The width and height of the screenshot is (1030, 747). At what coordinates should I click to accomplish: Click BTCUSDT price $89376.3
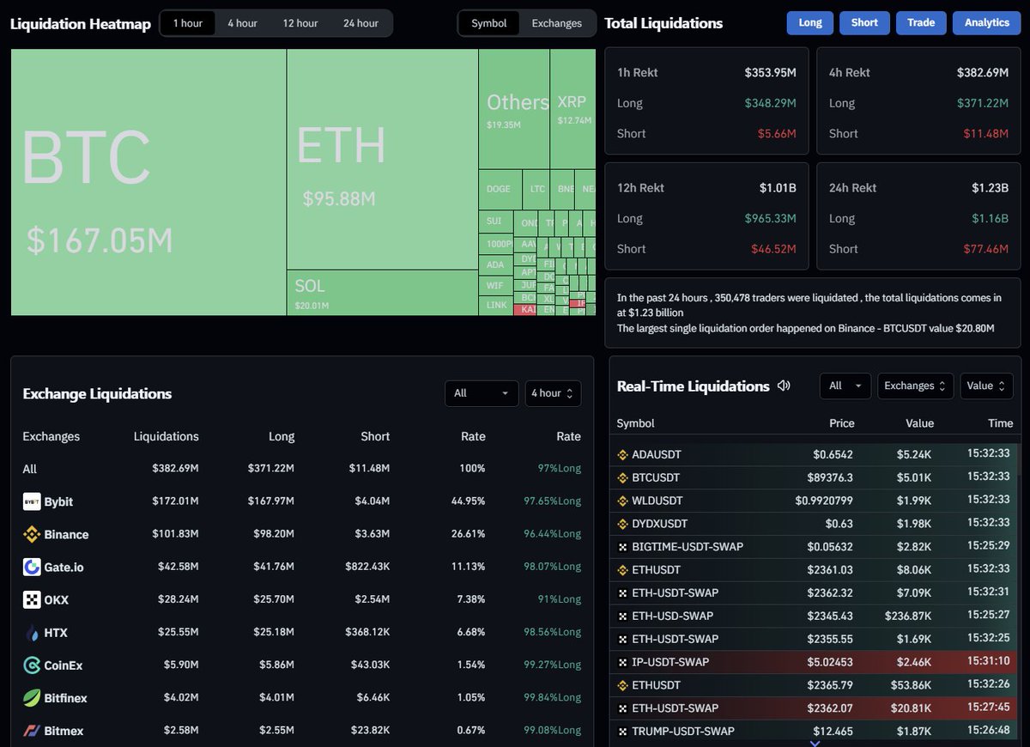pos(832,477)
